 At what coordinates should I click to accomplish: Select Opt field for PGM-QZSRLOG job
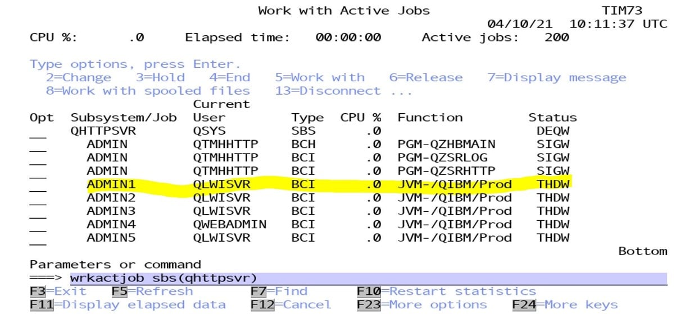[x=37, y=158]
